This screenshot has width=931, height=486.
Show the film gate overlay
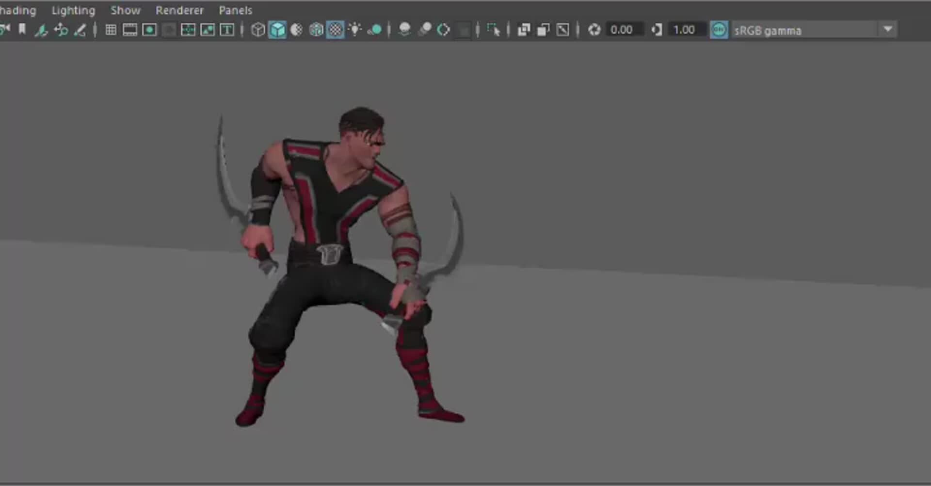click(129, 30)
